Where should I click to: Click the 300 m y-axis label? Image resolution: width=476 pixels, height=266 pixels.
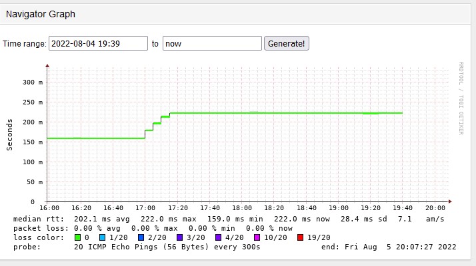coord(33,82)
